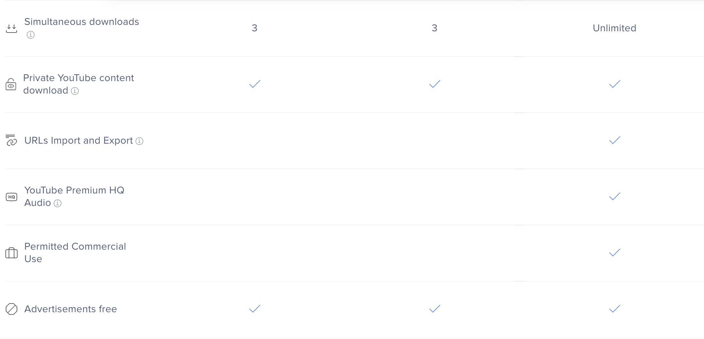This screenshot has height=339, width=704.
Task: Click the Simultaneous downloads arrows icon
Action: [x=12, y=29]
